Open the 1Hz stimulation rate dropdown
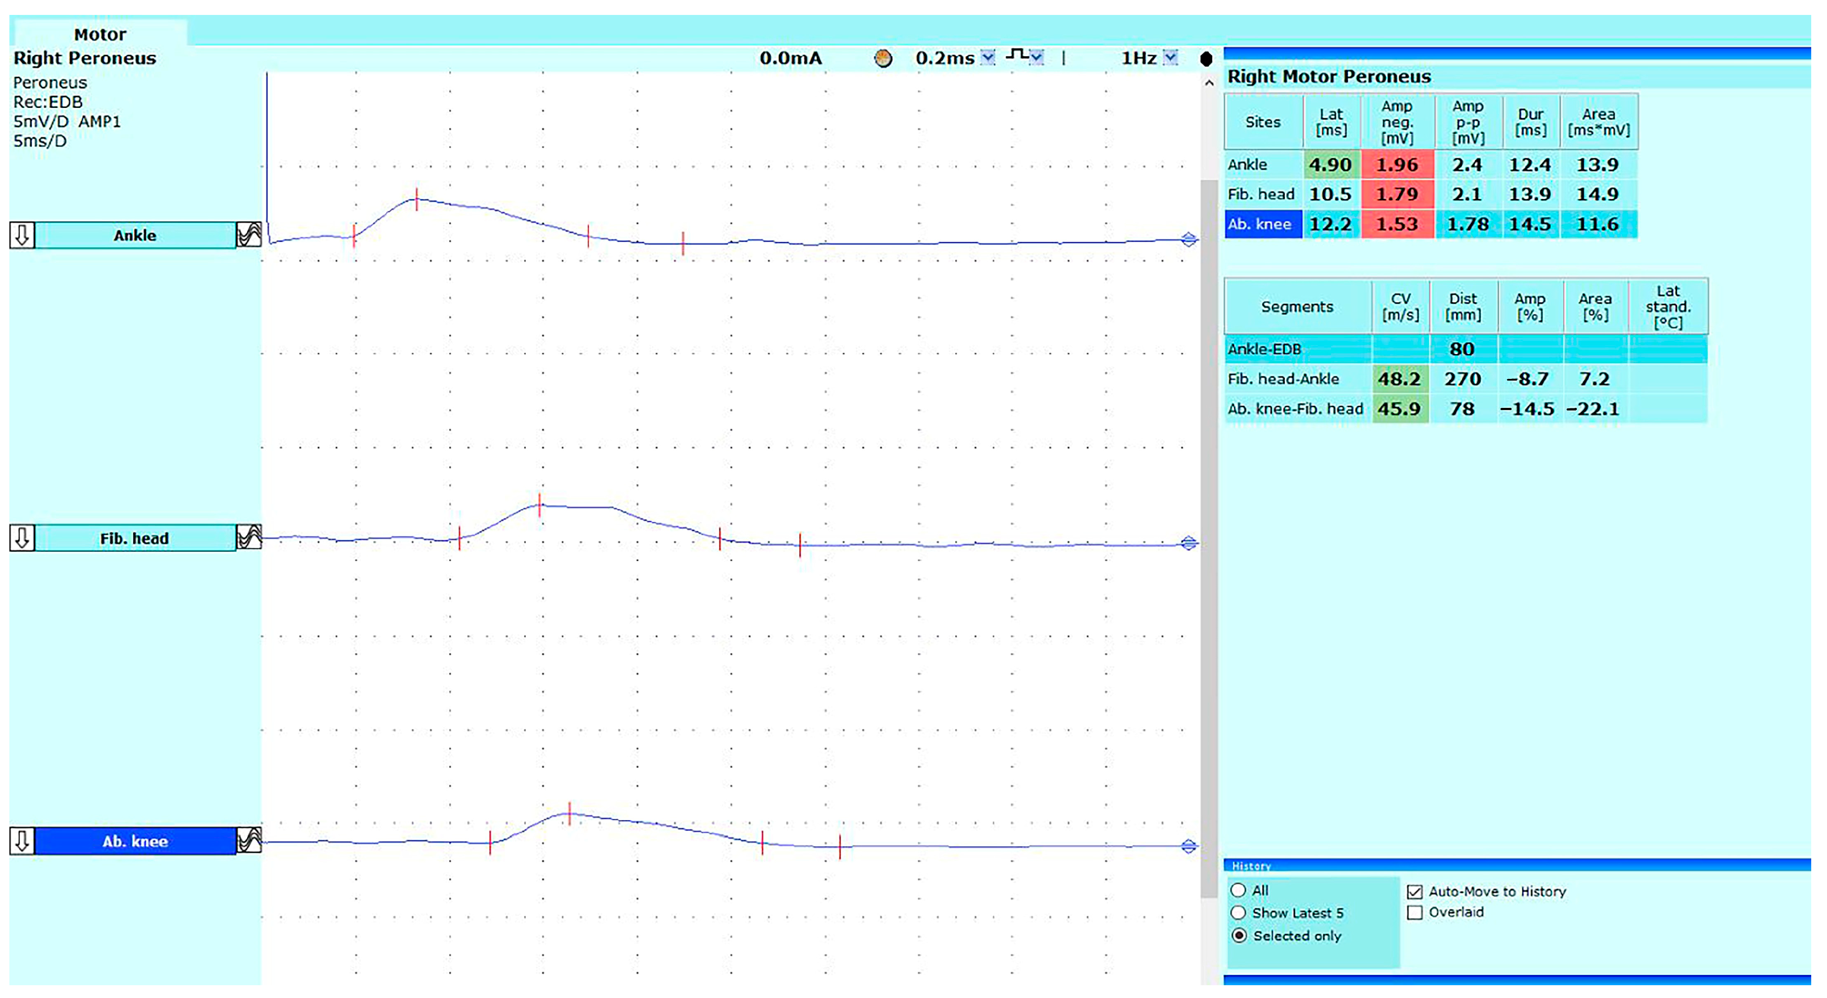 1170,58
